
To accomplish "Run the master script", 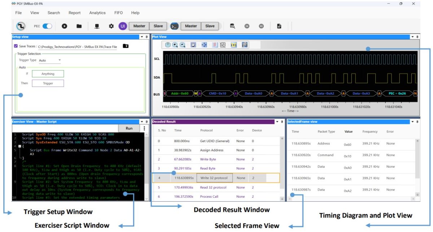I will click(129, 128).
